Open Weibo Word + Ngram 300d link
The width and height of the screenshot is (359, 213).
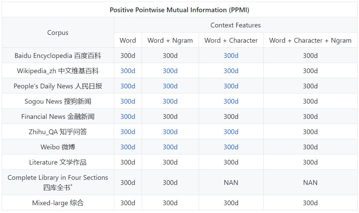[x=170, y=147]
